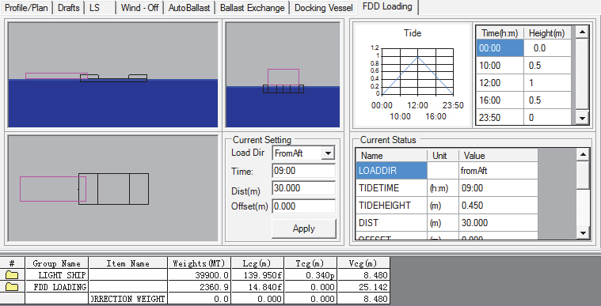The width and height of the screenshot is (601, 306).
Task: Click the Weights(MT) column header
Action: click(200, 263)
